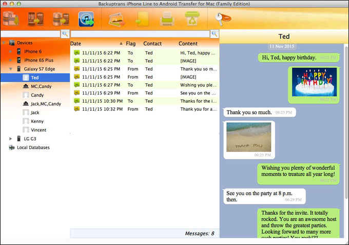Click the beach Thank You image in chat

[x=248, y=137]
